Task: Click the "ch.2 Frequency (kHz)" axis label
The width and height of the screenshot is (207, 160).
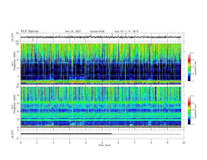Action: (14, 104)
